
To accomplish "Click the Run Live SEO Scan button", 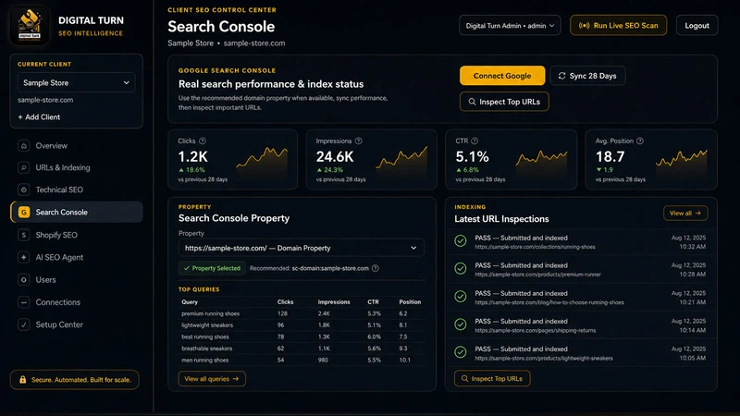I will (618, 26).
